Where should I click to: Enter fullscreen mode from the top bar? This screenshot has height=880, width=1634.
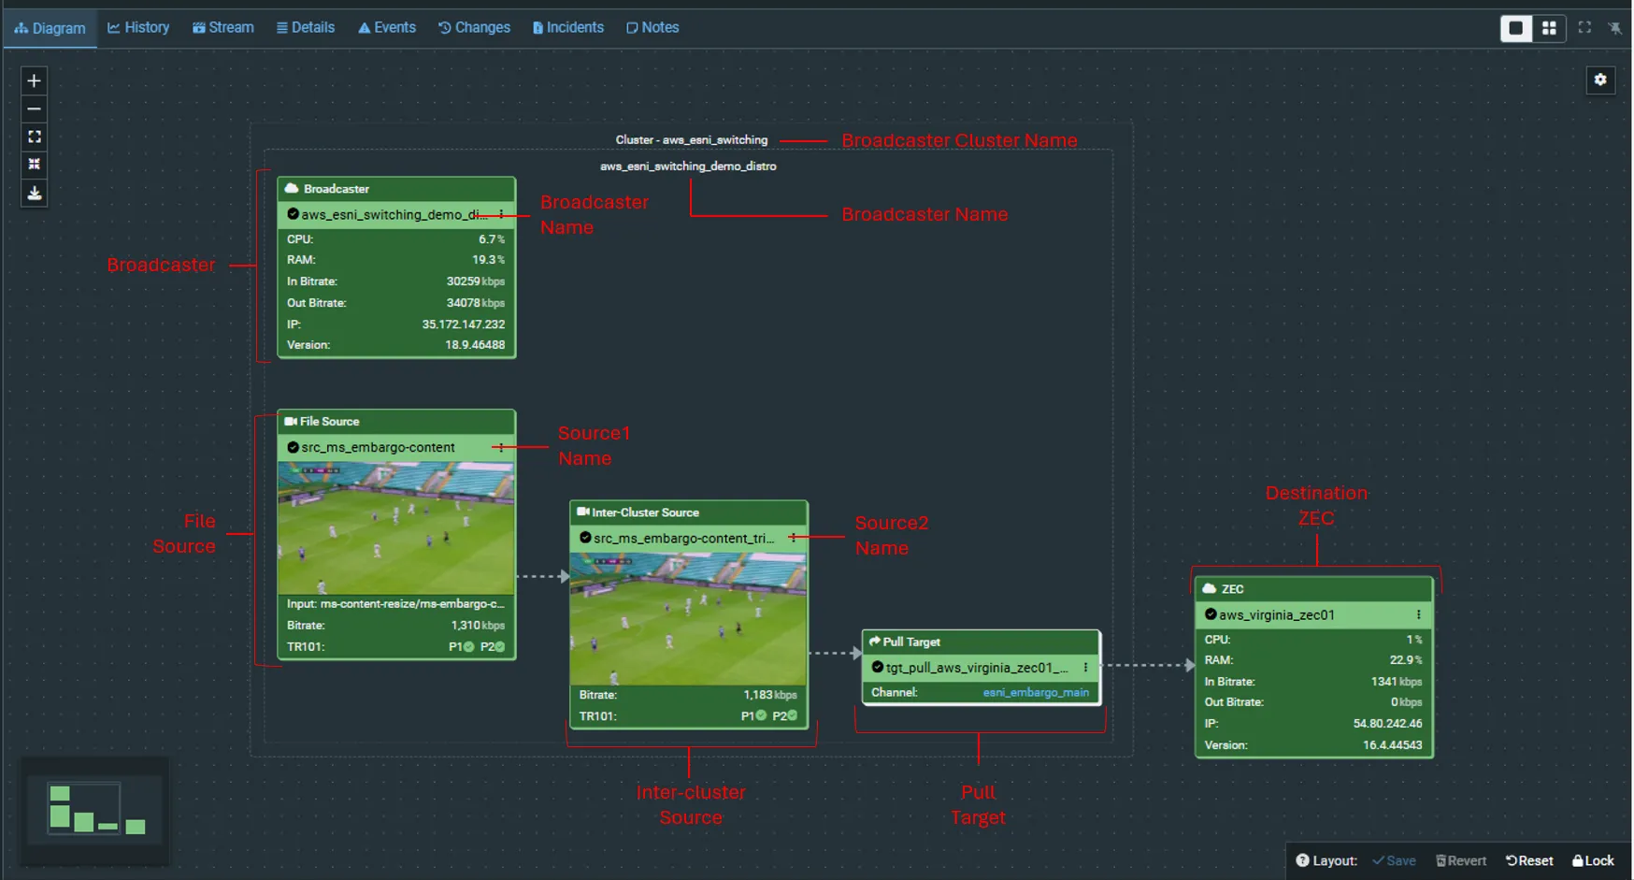1584,28
